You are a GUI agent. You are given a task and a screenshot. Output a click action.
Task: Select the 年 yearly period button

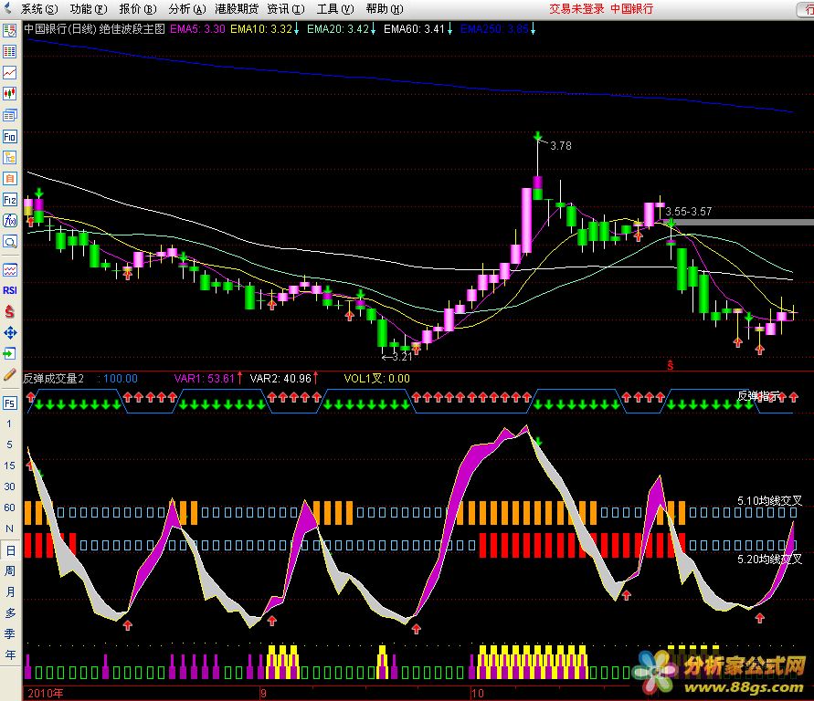point(9,654)
